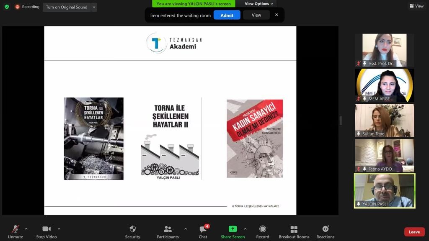This screenshot has height=241, width=429.
Task: Open Breakout Rooms
Action: click(294, 232)
